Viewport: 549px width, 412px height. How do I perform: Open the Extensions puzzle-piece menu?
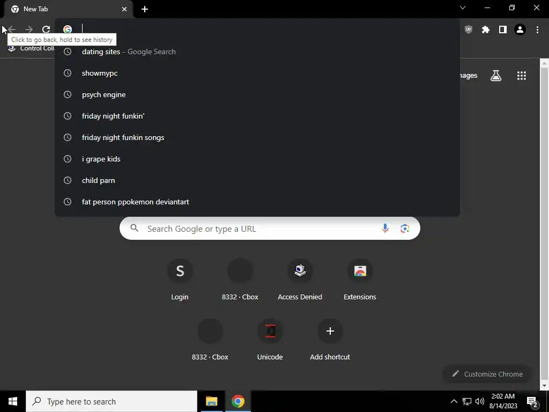(x=486, y=30)
